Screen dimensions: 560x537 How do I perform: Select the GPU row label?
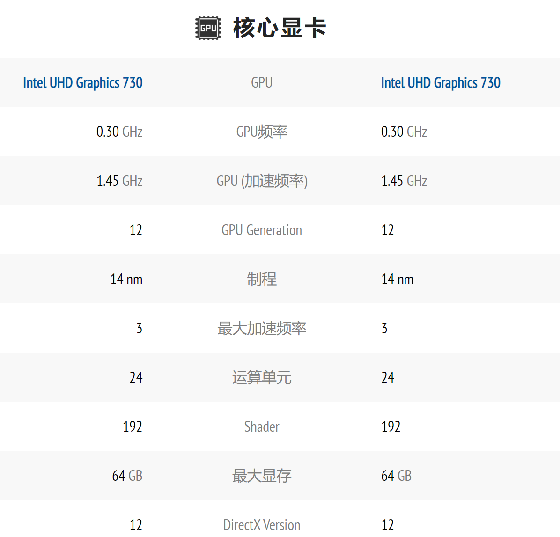click(262, 82)
